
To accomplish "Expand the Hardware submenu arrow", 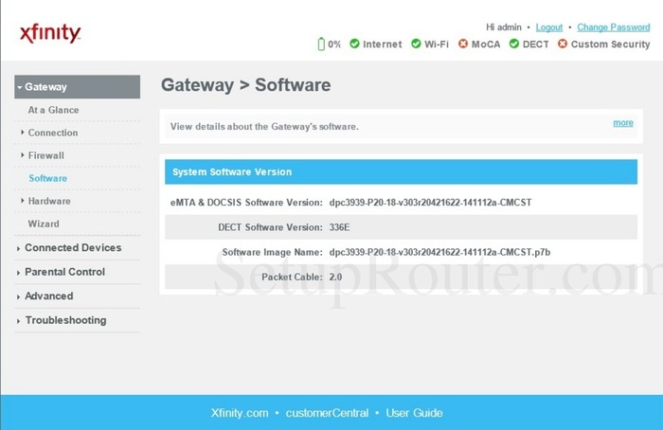I will (22, 201).
